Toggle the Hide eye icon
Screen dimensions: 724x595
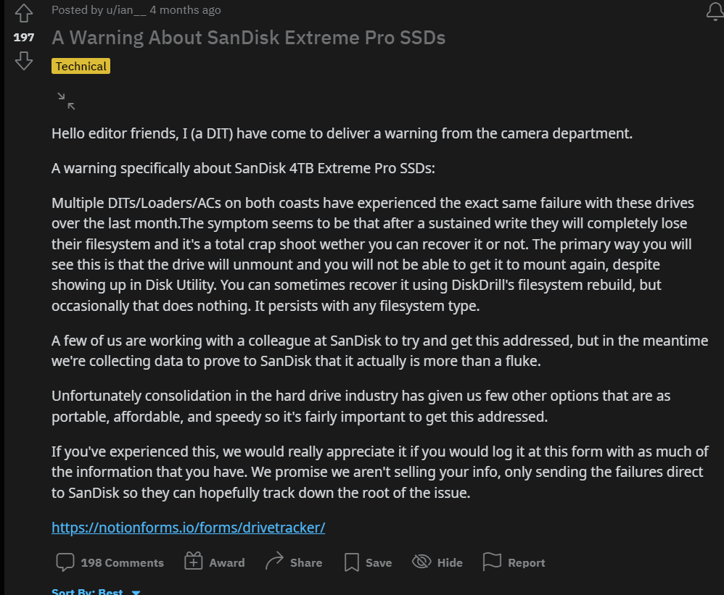click(x=421, y=562)
